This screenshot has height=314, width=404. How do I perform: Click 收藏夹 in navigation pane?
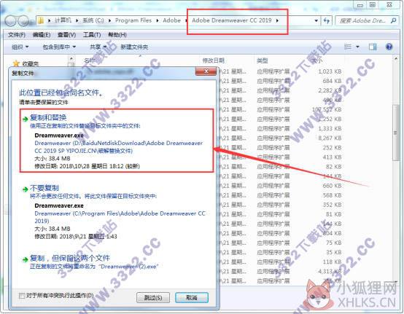31,63
